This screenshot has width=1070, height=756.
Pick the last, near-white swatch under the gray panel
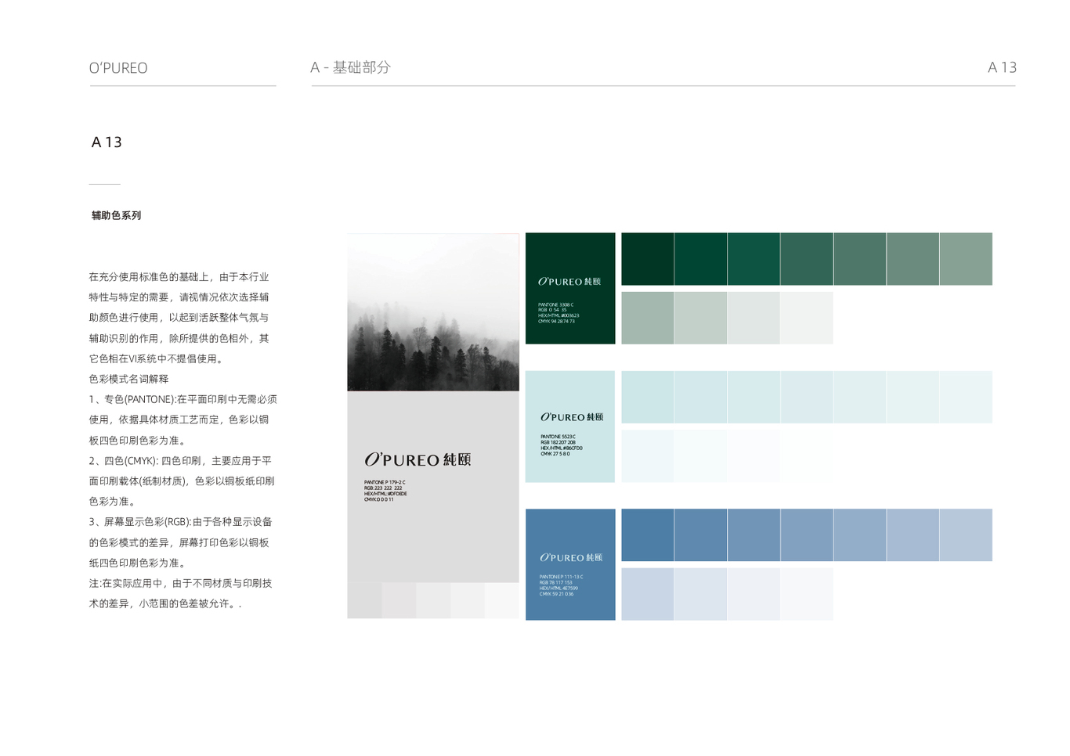point(502,601)
